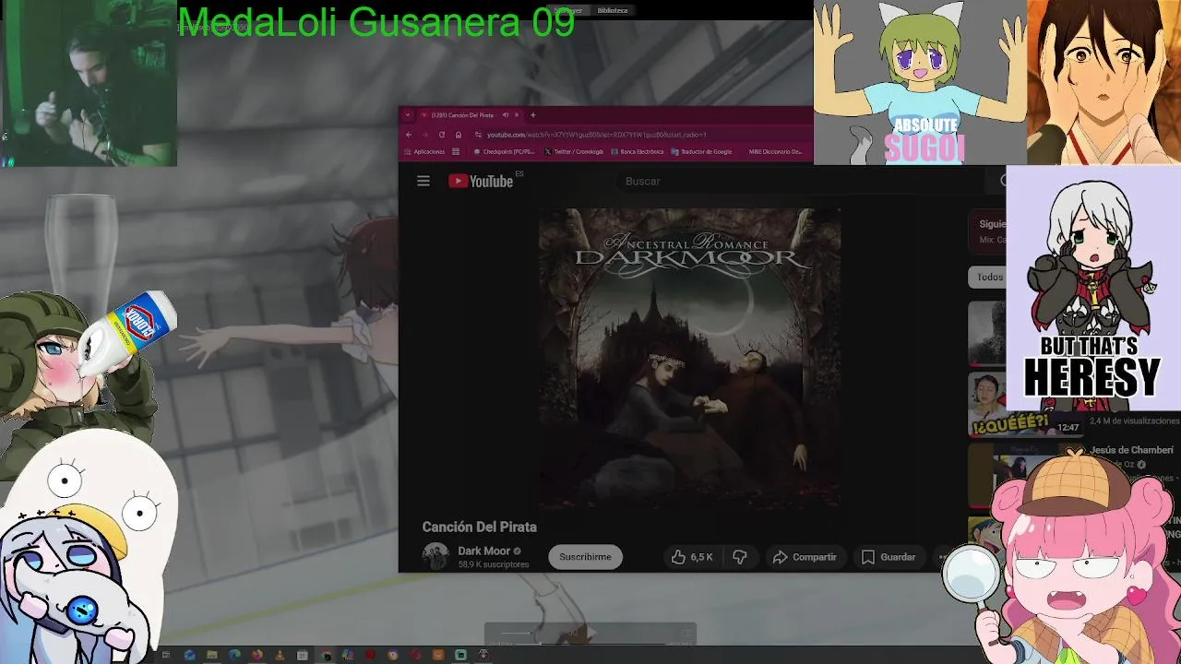Expand the tab search dropdown arrow

point(408,115)
